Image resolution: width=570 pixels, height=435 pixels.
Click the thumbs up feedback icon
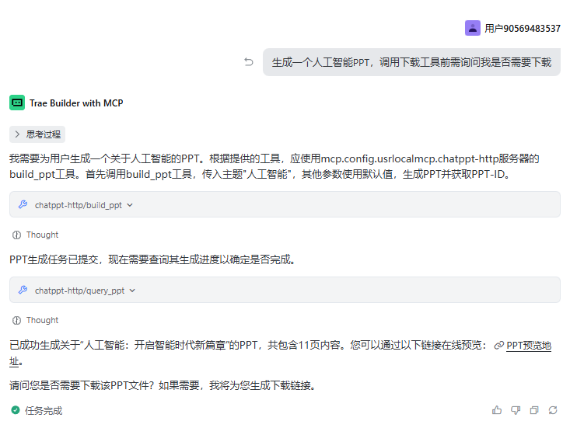497,410
